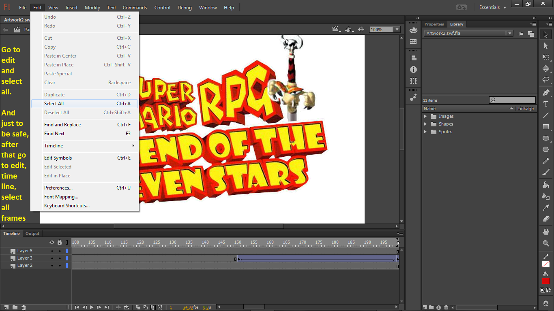554x311 pixels.
Task: Sort Library by the Name column
Action: 469,109
